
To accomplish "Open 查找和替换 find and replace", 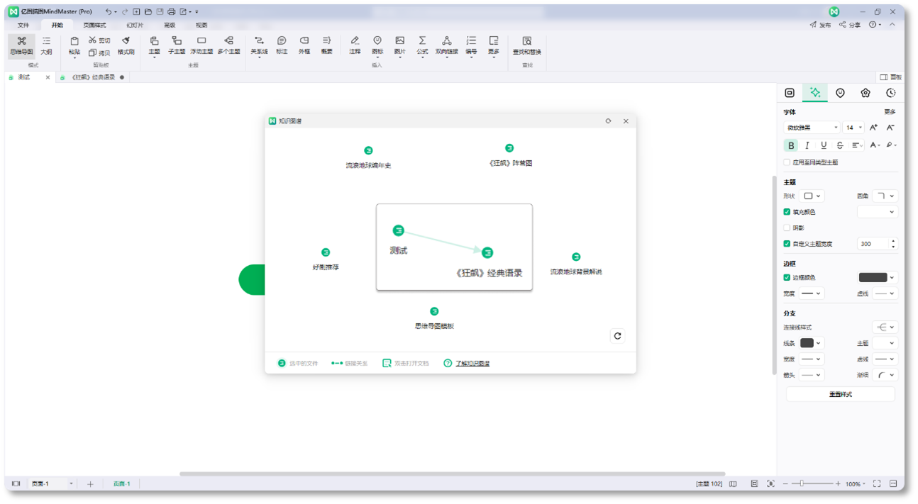I will click(526, 45).
